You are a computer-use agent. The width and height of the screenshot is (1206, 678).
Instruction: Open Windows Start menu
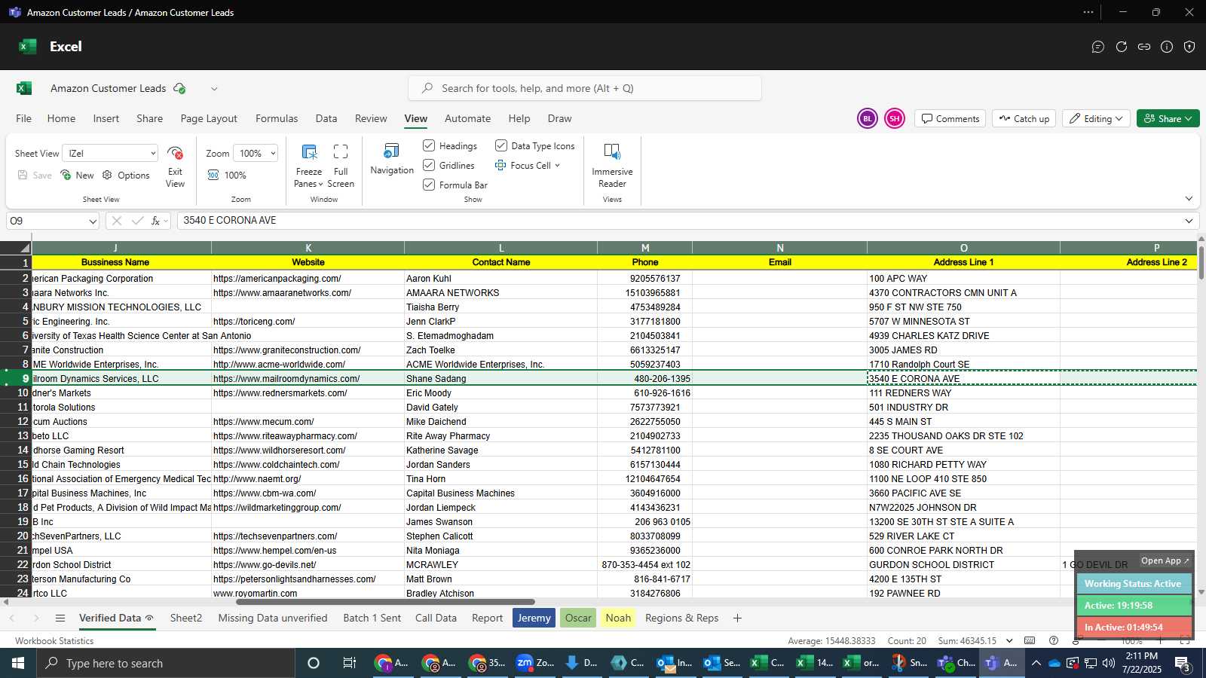17,663
